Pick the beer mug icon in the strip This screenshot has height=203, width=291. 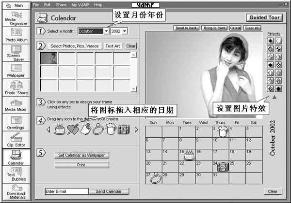coord(111,129)
